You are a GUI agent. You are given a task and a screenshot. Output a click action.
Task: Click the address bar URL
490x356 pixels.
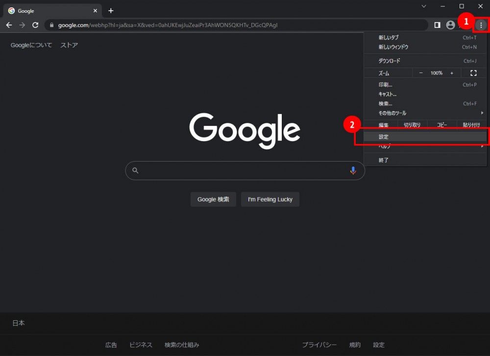[168, 25]
